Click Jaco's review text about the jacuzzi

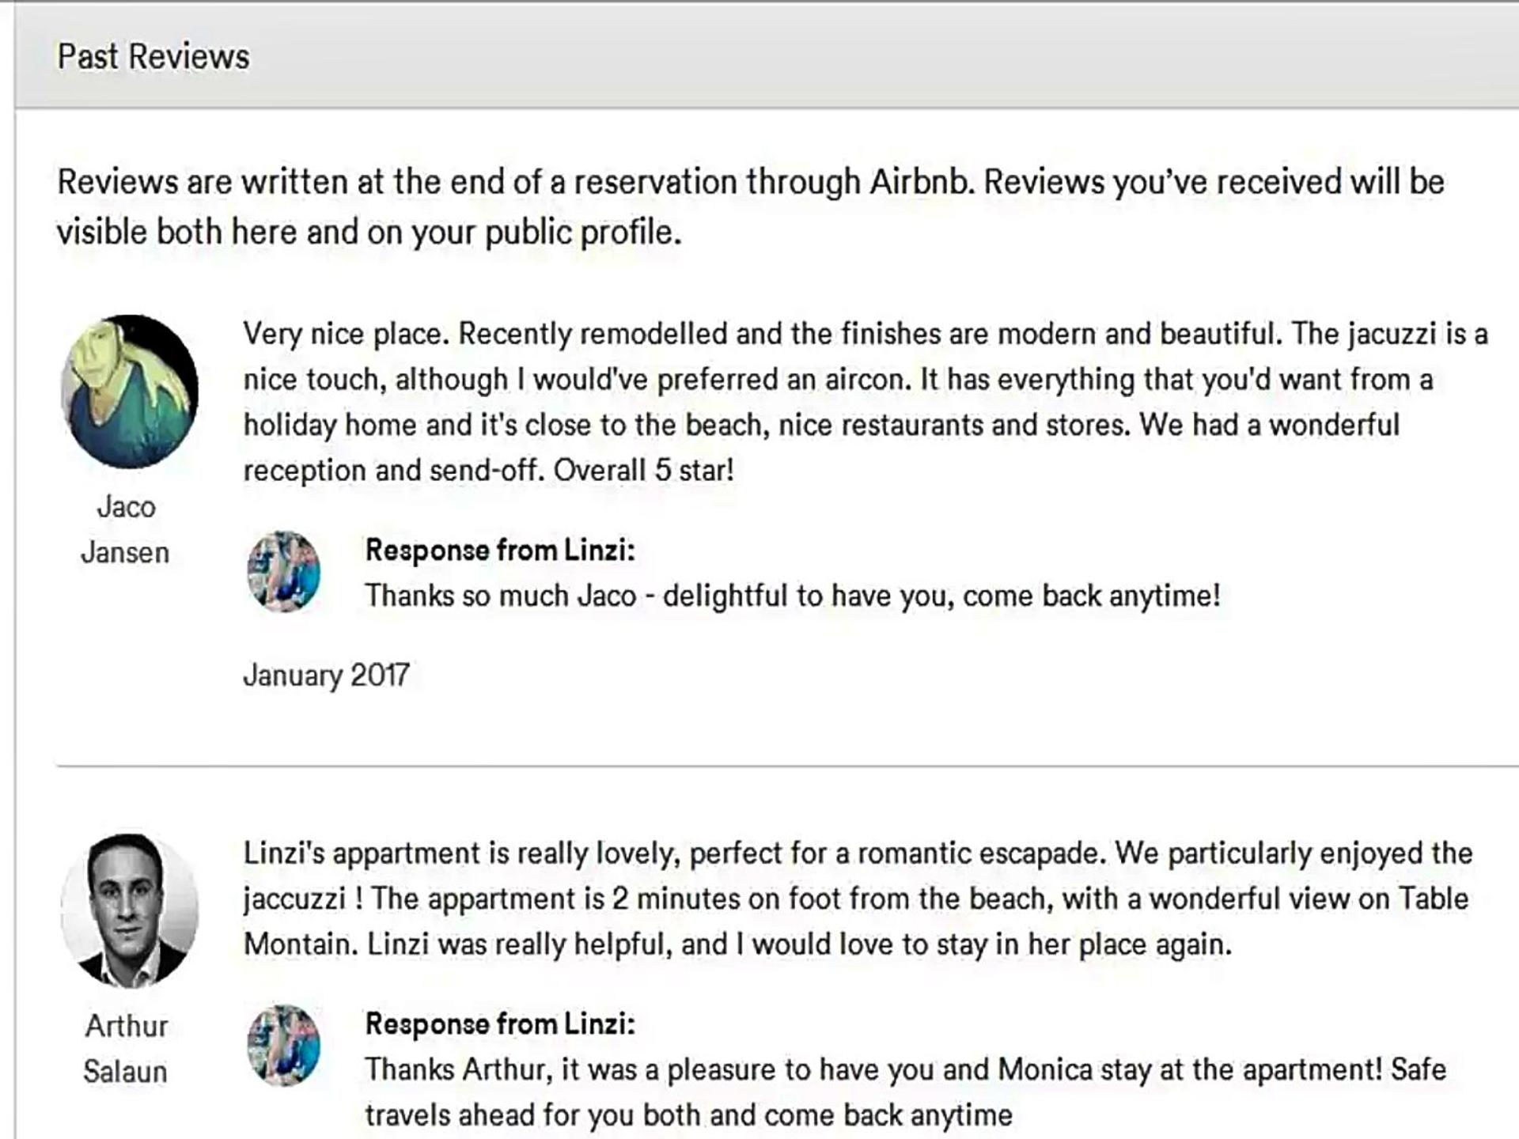point(866,402)
